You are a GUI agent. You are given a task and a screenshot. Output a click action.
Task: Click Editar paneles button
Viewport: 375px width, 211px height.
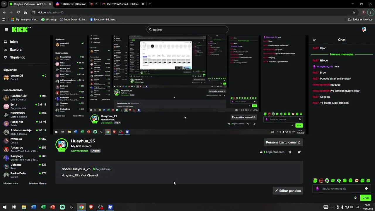(x=288, y=191)
